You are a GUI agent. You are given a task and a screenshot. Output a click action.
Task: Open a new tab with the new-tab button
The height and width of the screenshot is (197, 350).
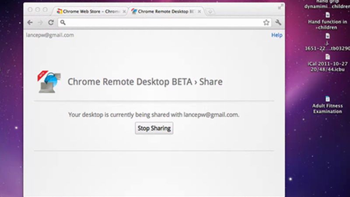pyautogui.click(x=210, y=11)
